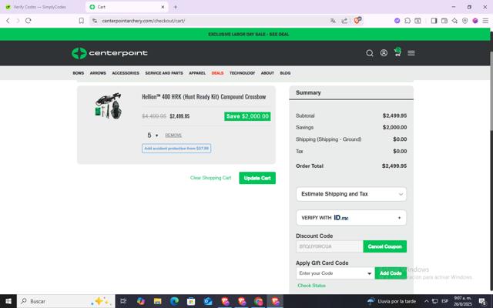Image resolution: width=493 pixels, height=308 pixels.
Task: Go back with the browser back arrow
Action: click(8, 21)
